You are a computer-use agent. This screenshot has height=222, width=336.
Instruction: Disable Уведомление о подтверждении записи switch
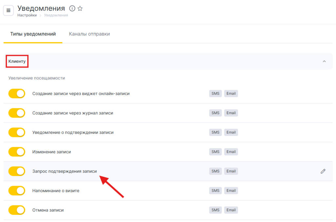click(x=17, y=132)
